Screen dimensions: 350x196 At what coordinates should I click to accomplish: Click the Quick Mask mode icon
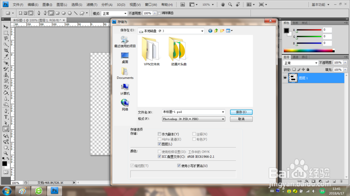pyautogui.click(x=6, y=172)
